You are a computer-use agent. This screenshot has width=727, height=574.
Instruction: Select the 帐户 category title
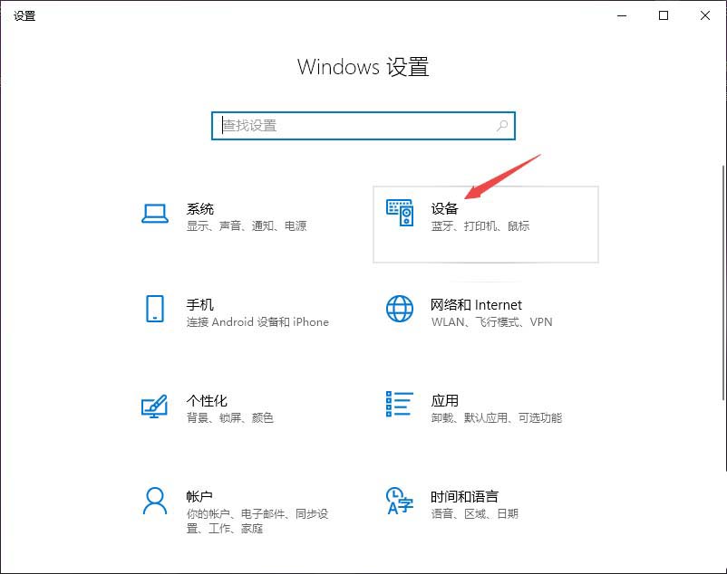(x=199, y=497)
